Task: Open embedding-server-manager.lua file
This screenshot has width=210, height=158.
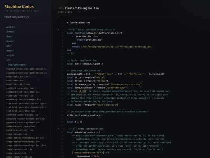Action: click(23, 99)
